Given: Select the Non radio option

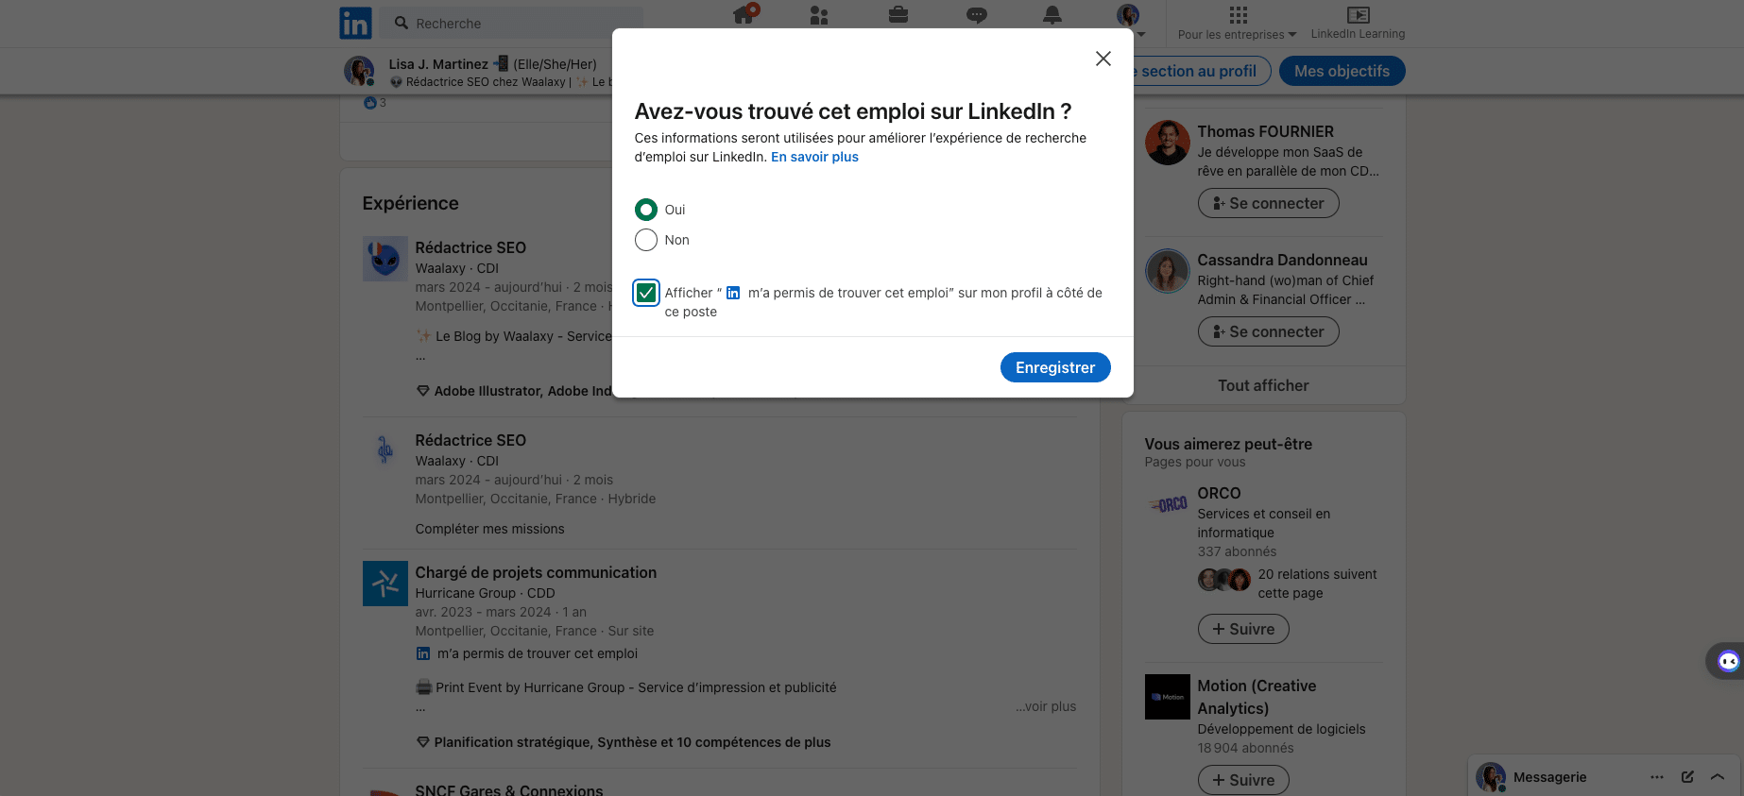Looking at the screenshot, I should point(646,240).
